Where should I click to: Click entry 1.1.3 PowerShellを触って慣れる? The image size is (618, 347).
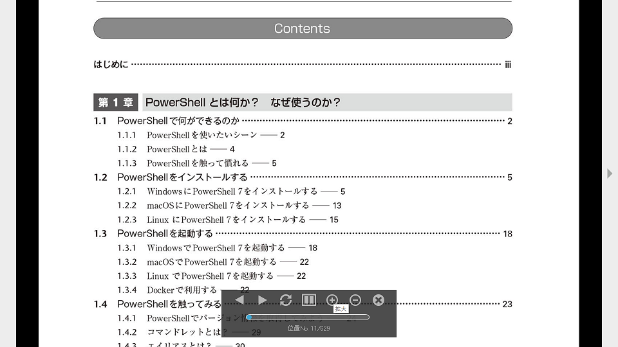click(x=197, y=163)
